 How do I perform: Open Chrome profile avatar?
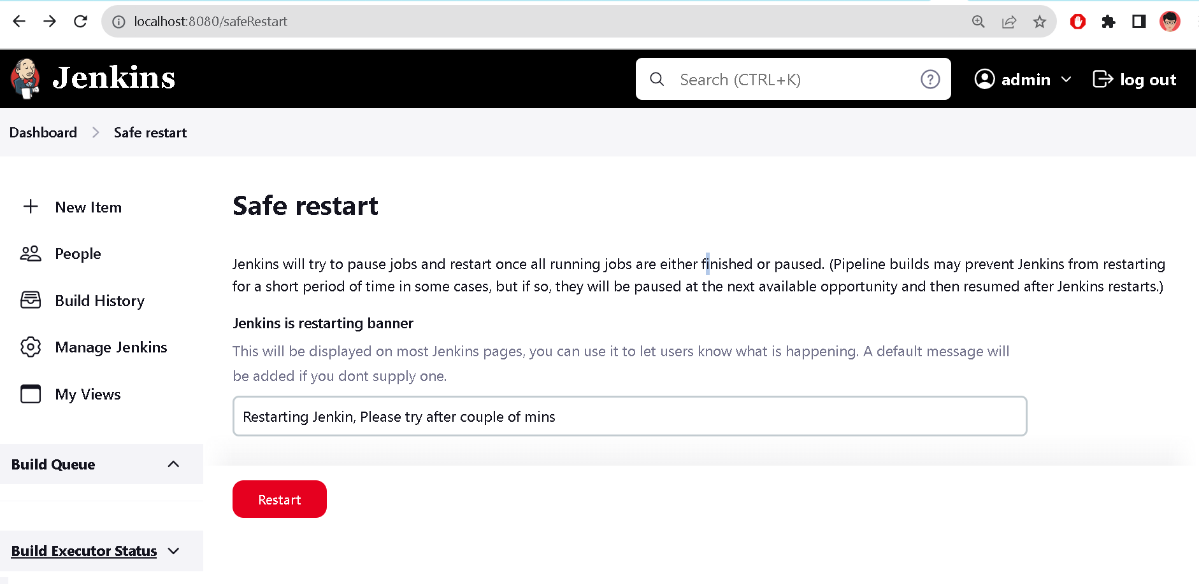click(x=1170, y=22)
